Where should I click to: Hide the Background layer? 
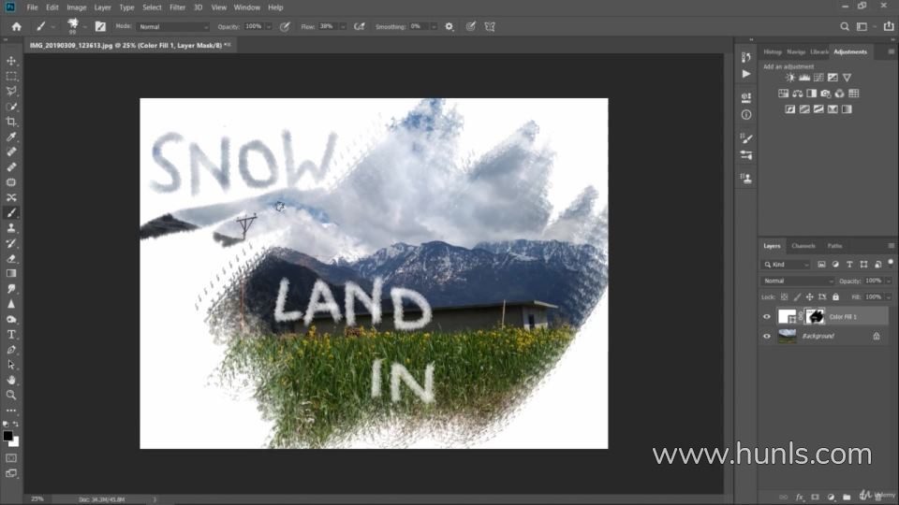(x=767, y=336)
